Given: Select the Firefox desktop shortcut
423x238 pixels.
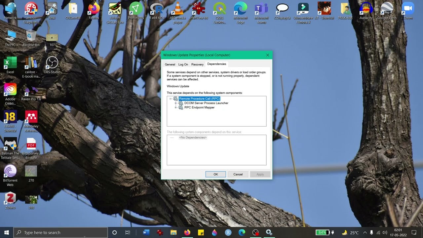Looking at the screenshot, I should (x=94, y=11).
